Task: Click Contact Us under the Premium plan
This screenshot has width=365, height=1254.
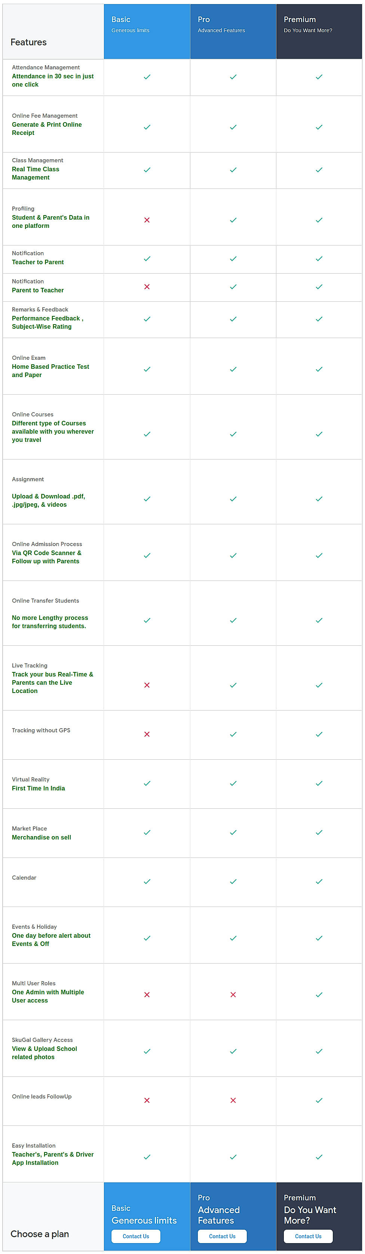Action: coord(308,1236)
